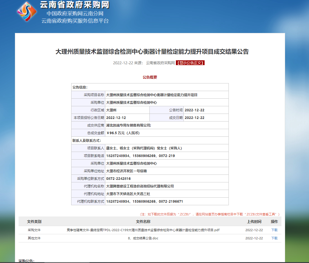Click the 8、成交结果公告.doc file name
The image size is (309, 263).
[143, 238]
